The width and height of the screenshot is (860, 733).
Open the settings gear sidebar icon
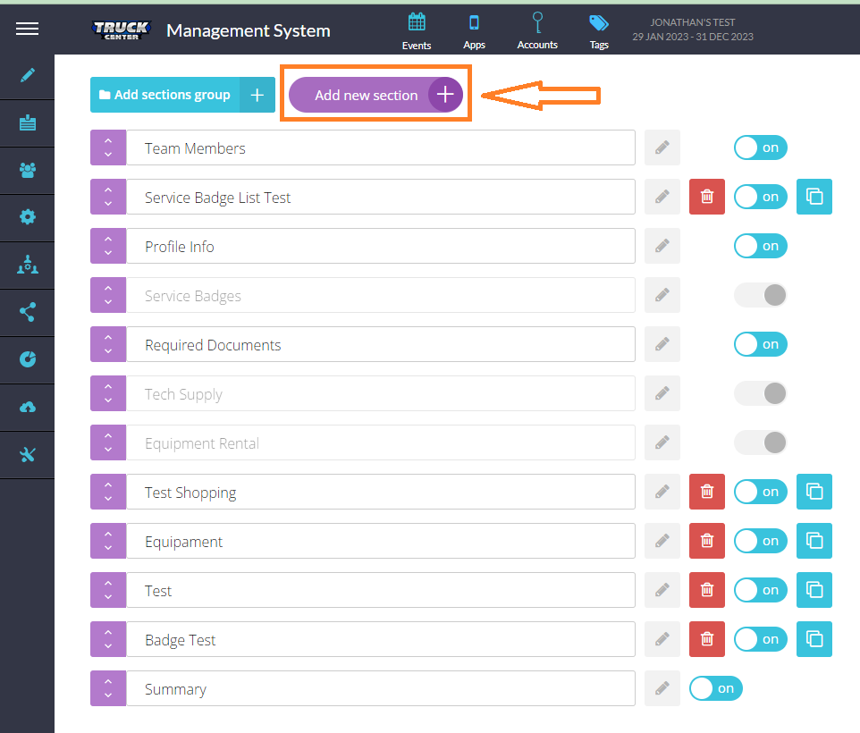pos(27,216)
